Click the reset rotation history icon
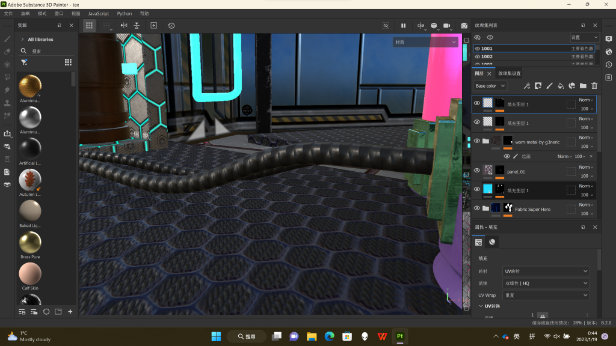Image resolution: width=616 pixels, height=346 pixels. [x=171, y=25]
